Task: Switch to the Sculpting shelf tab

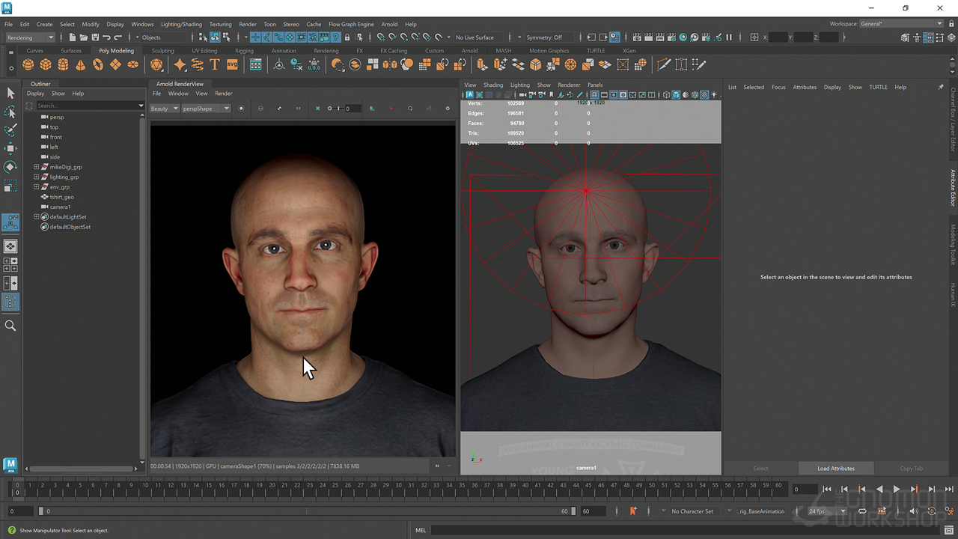Action: click(x=162, y=51)
